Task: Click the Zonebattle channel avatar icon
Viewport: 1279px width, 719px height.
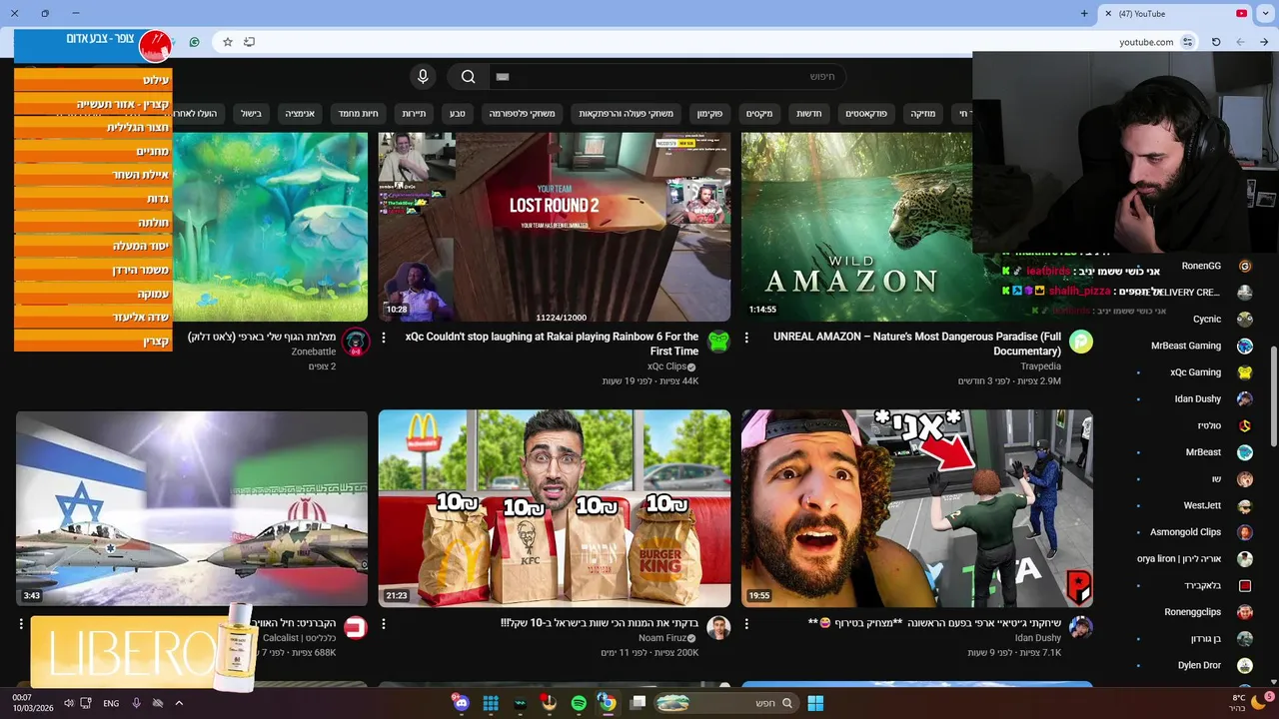Action: [355, 342]
